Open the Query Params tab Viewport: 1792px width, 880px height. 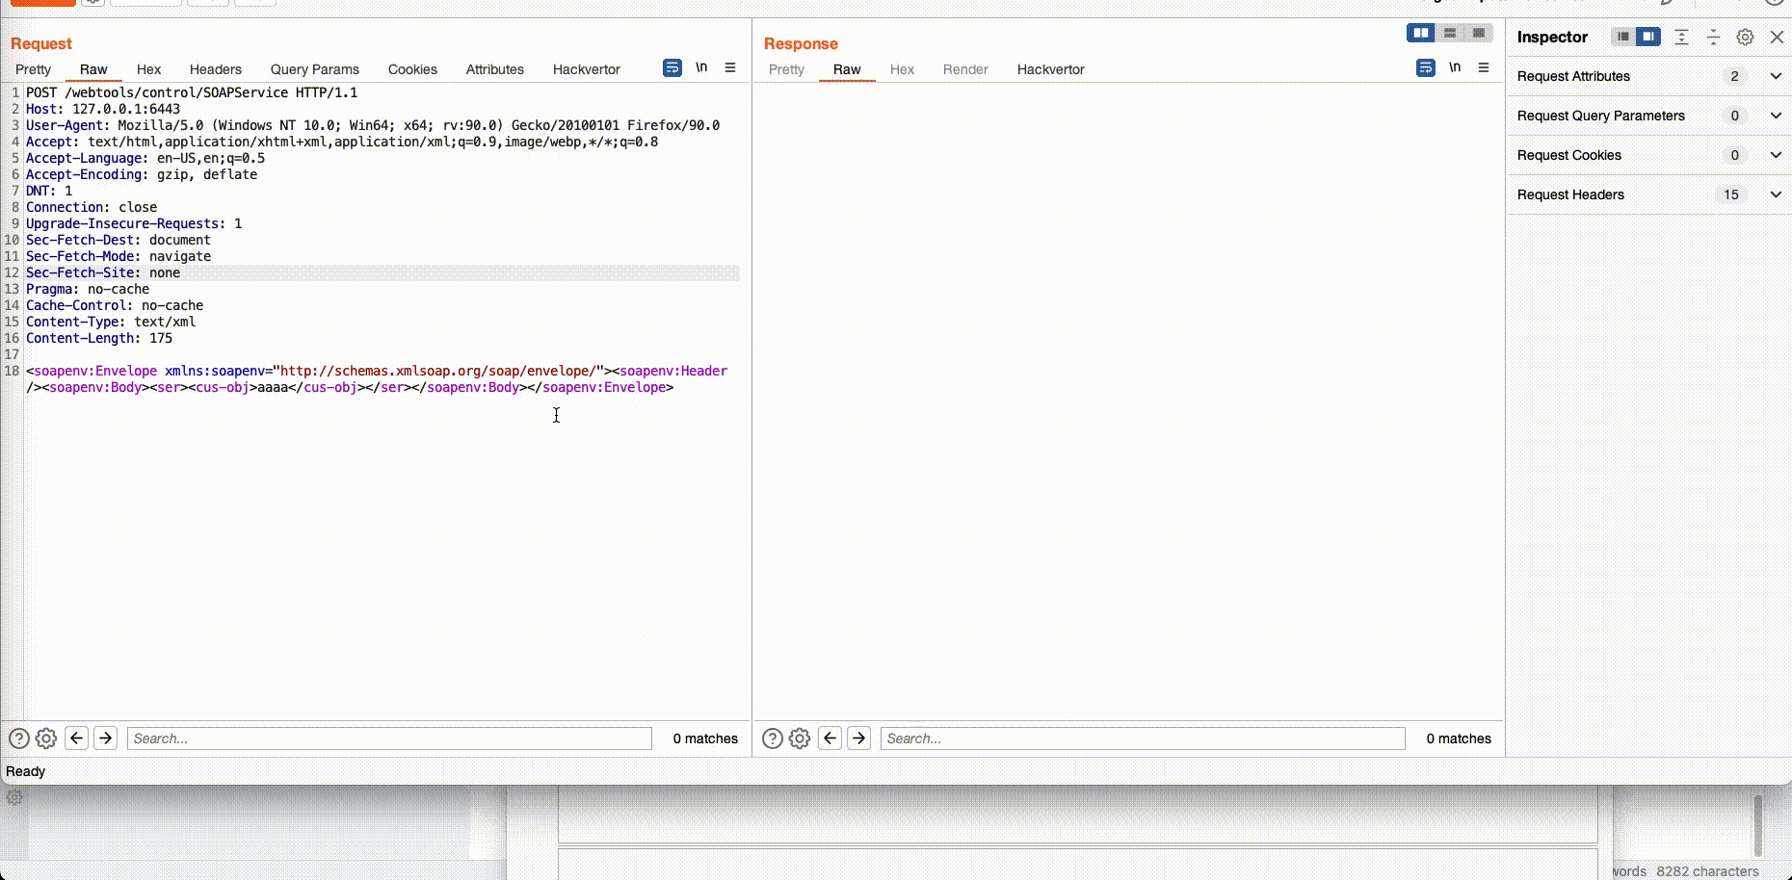pos(315,69)
